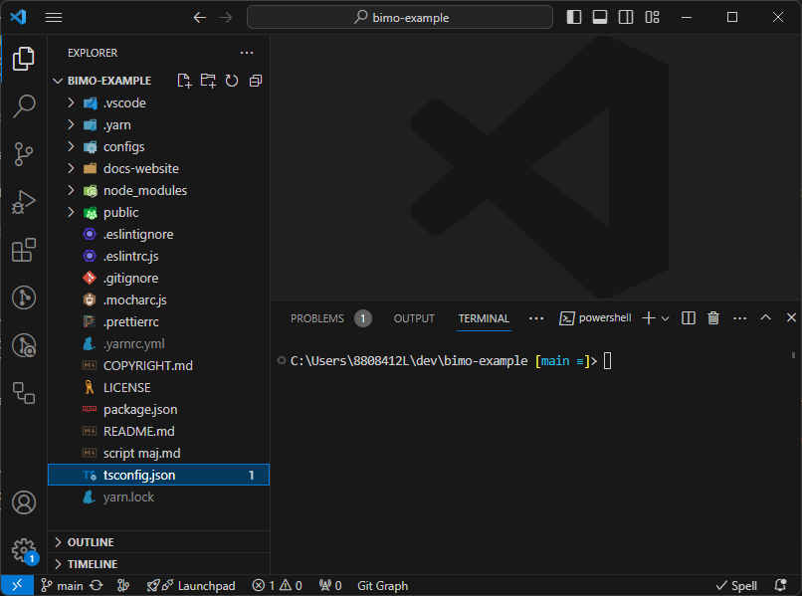Toggle the secondary side bar

(626, 17)
